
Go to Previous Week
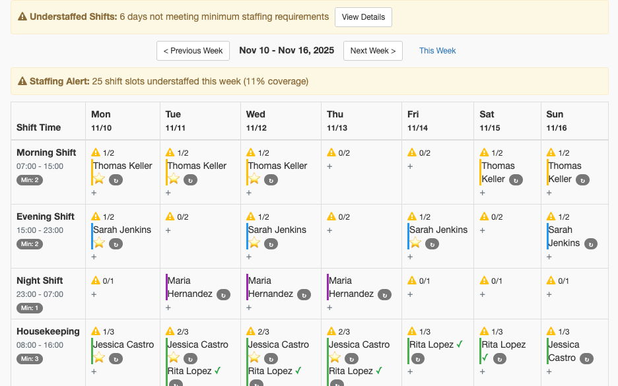[193, 51]
